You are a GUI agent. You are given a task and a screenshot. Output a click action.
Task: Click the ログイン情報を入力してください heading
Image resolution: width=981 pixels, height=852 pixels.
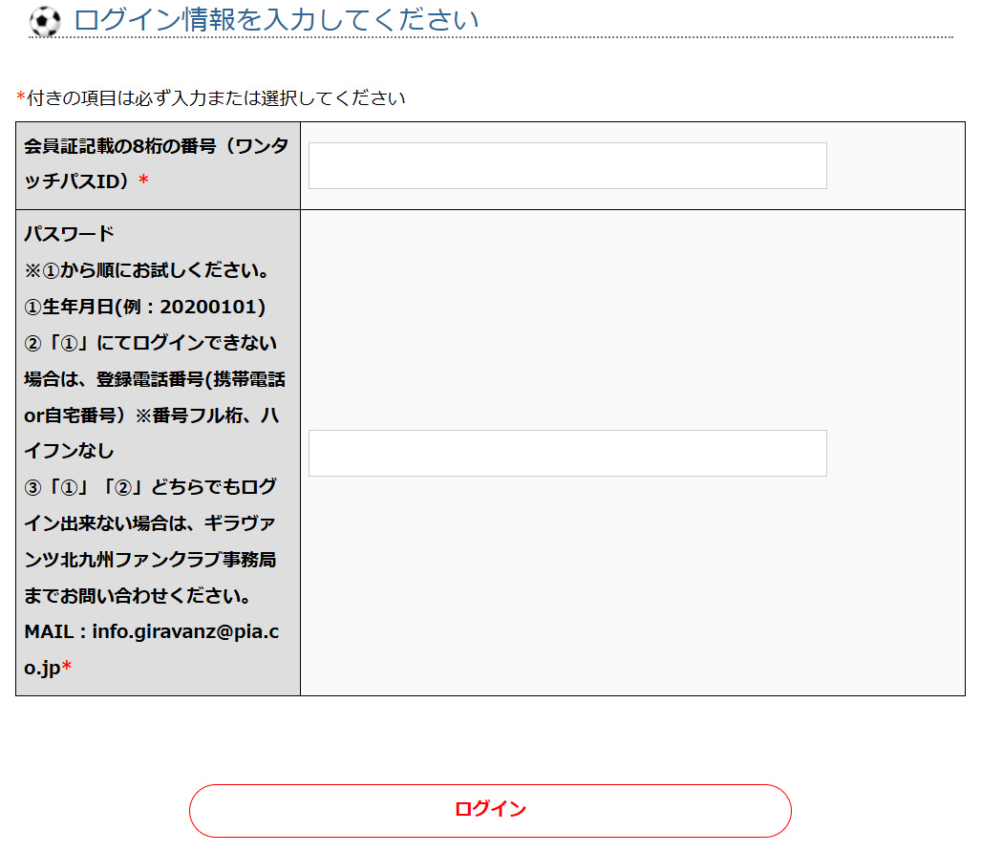pos(276,19)
